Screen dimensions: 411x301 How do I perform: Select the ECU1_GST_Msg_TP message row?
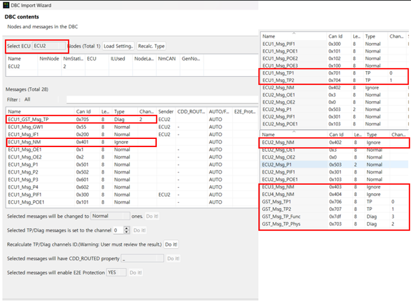coord(132,119)
